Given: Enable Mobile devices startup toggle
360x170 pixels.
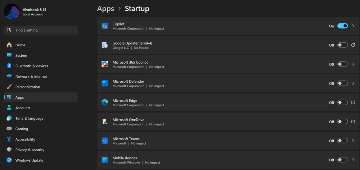Looking at the screenshot, I should click(343, 160).
